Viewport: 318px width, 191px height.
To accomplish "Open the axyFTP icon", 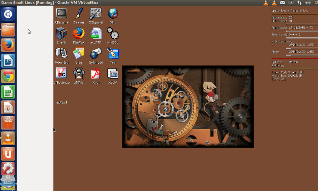I will [96, 33].
